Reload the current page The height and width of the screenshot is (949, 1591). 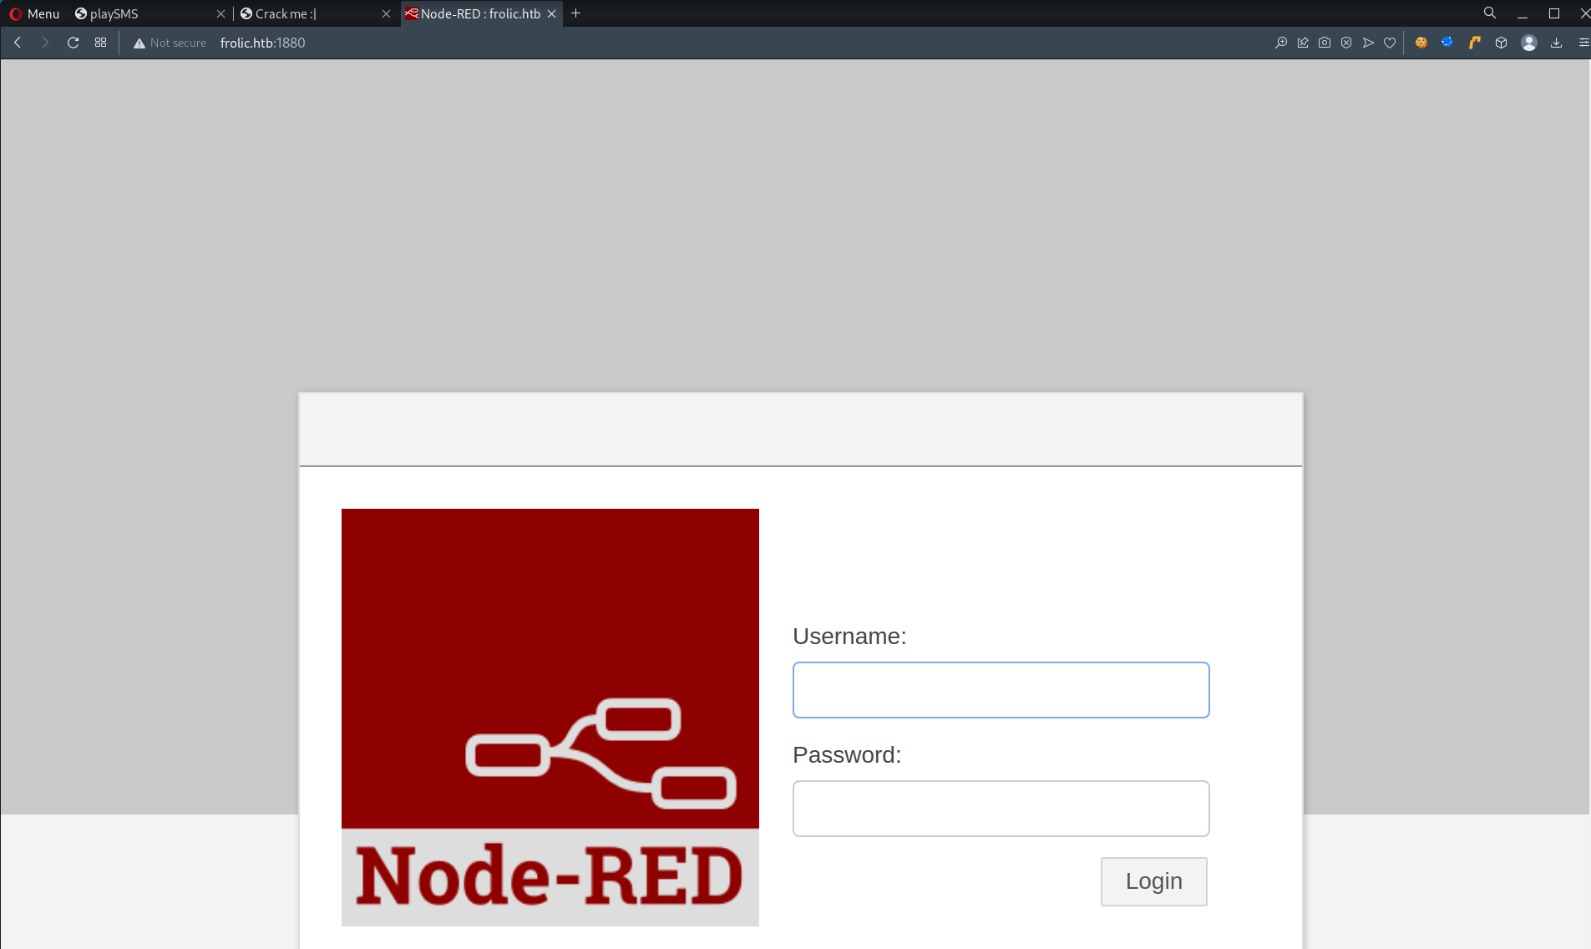tap(73, 43)
